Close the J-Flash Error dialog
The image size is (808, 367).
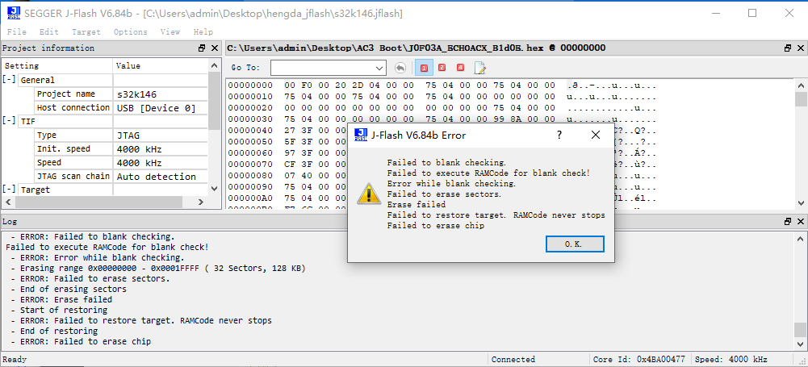coord(596,135)
